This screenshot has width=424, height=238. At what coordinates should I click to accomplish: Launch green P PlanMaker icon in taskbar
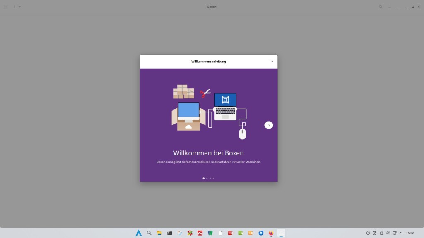pyautogui.click(x=241, y=233)
